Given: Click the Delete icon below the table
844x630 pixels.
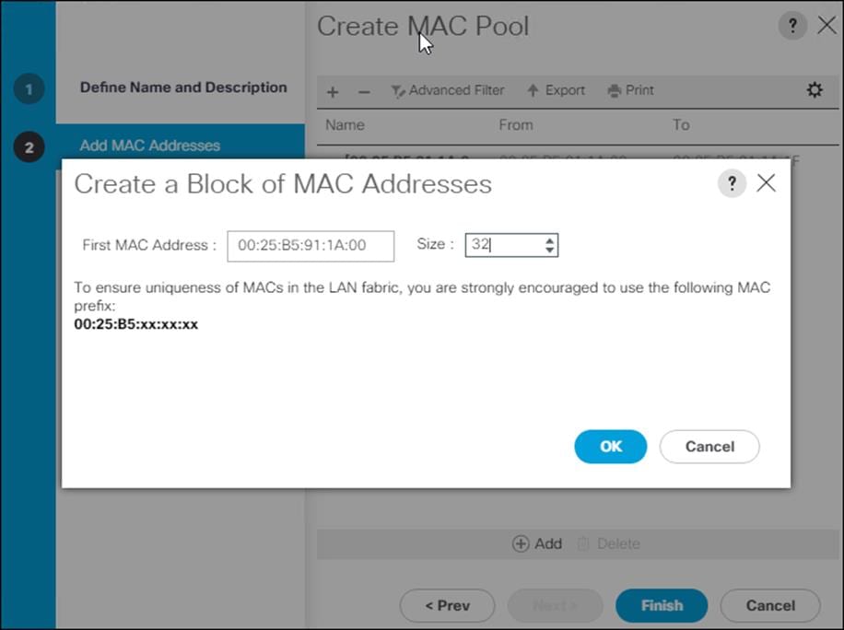Looking at the screenshot, I should [609, 543].
